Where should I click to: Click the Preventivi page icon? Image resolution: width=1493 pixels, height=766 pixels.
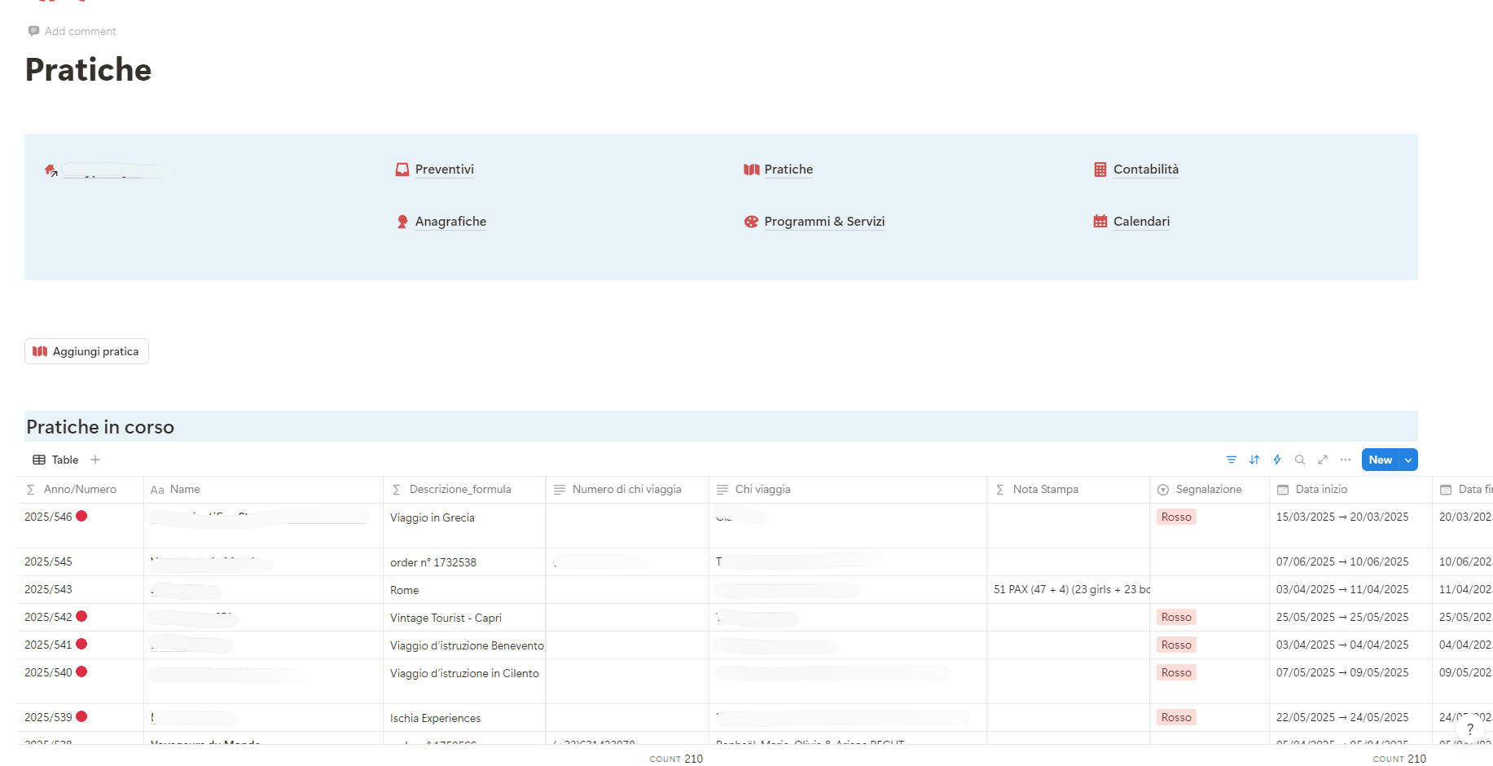[402, 169]
